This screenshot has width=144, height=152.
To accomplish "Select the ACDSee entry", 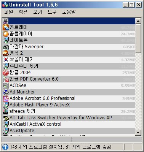I will coord(69,85).
